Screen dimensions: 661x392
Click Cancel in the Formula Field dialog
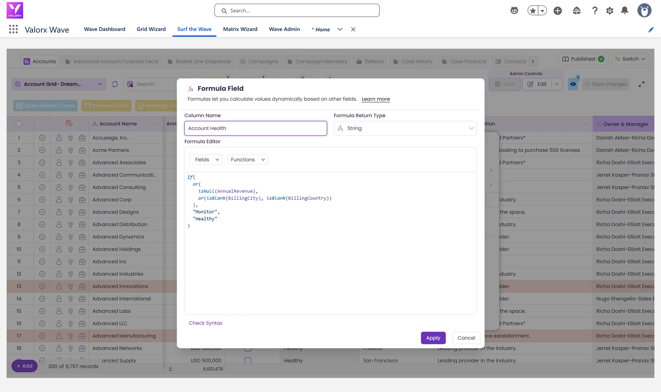[x=466, y=338]
